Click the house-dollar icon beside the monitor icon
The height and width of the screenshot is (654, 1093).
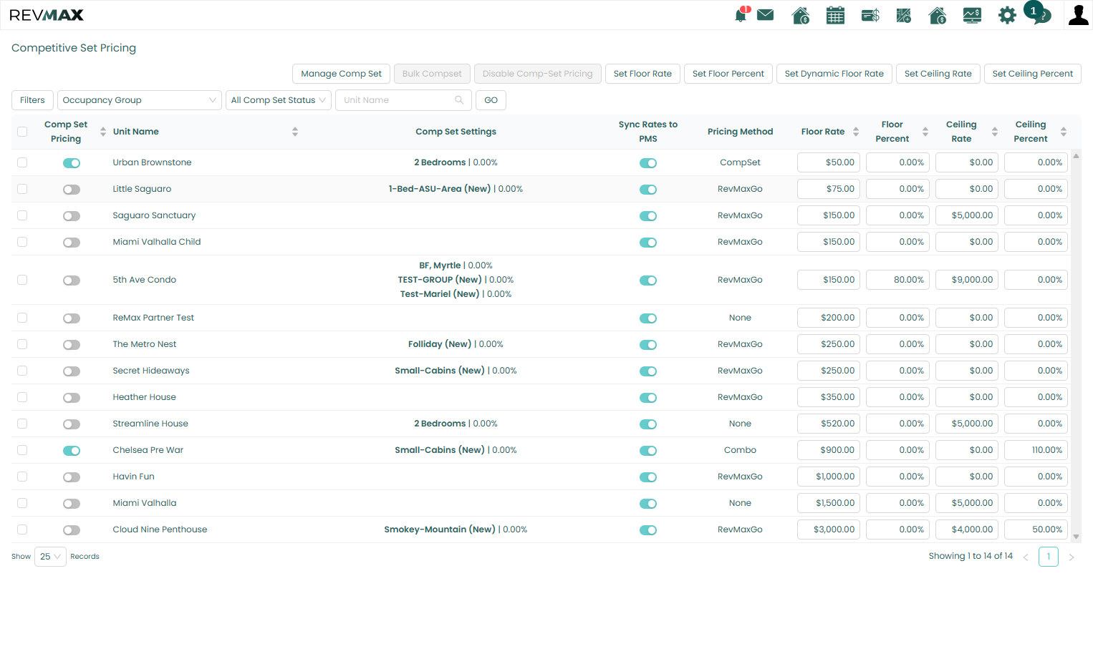point(938,15)
